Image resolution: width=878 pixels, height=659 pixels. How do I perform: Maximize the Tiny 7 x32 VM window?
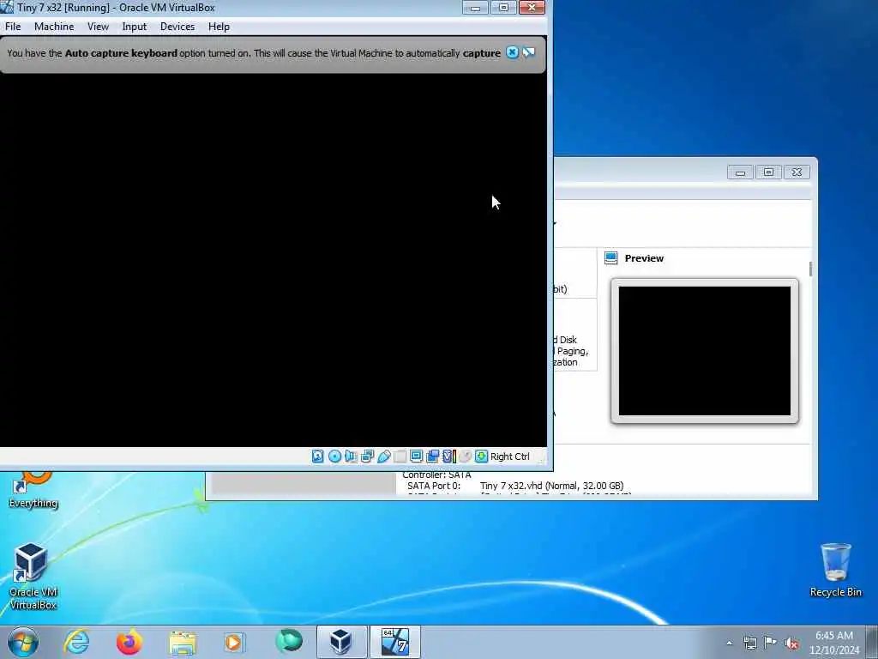[x=503, y=7]
